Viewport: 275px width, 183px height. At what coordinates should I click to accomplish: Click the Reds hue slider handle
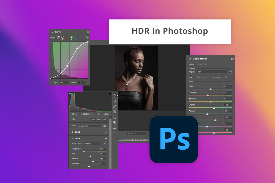211,89
